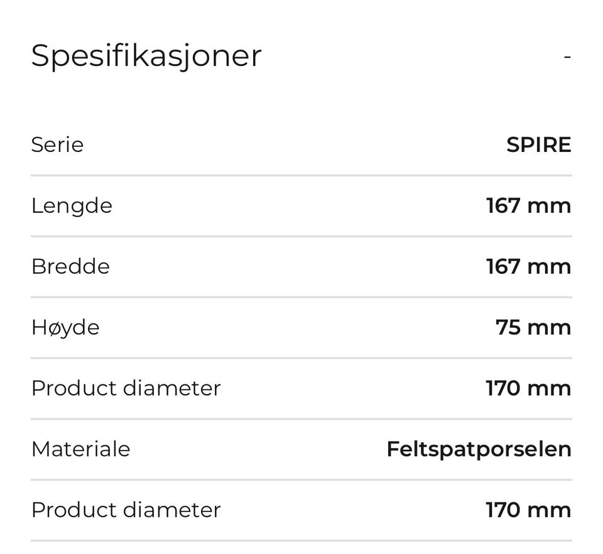Click the Lengde 167 mm value

point(528,205)
